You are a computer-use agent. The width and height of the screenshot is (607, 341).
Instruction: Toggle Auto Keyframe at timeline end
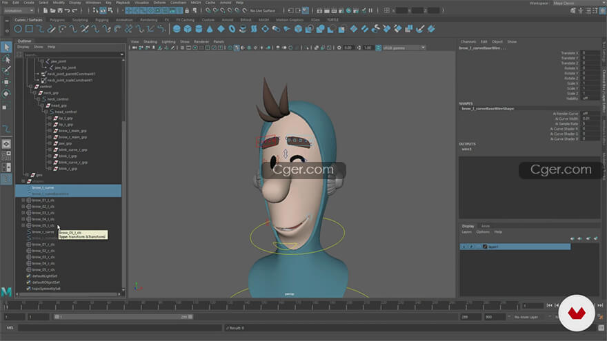[x=601, y=317]
